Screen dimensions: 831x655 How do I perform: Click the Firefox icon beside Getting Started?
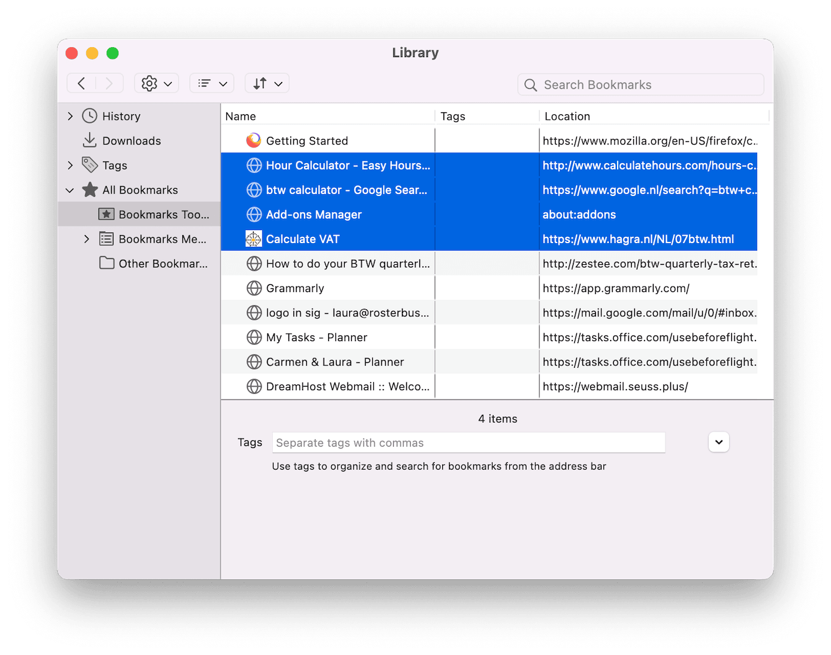point(254,140)
